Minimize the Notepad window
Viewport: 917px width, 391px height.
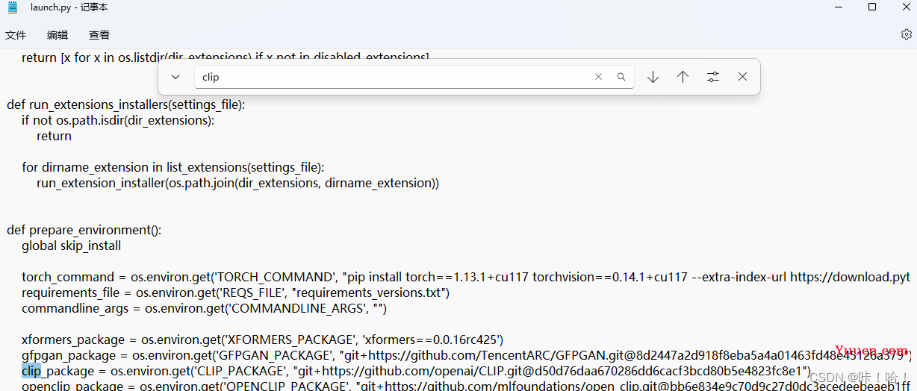838,7
